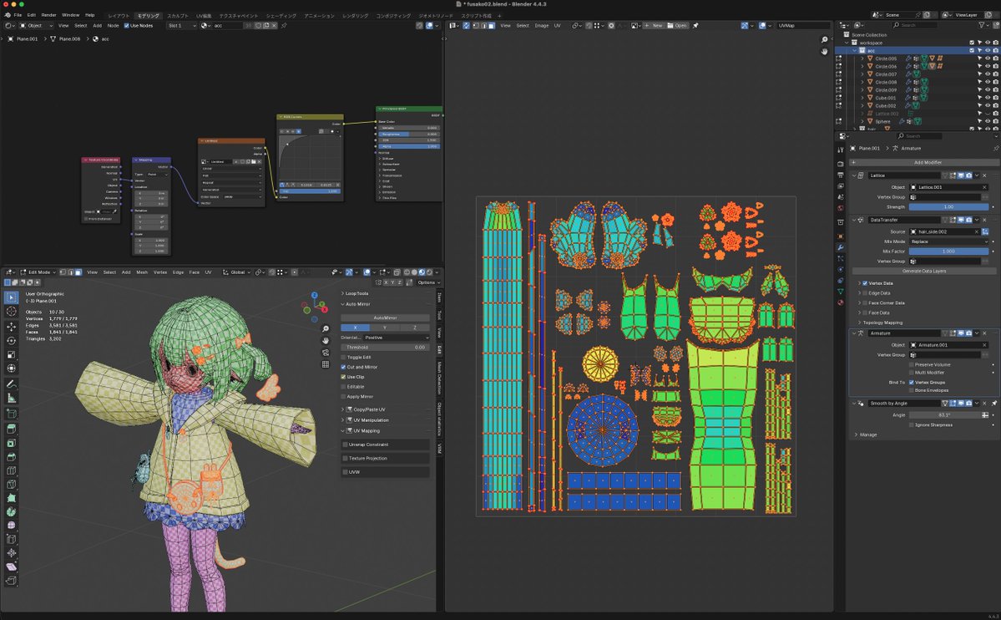Open the Mix Mode Replace dropdown
Screen dimensions: 1001x620
tap(948, 241)
